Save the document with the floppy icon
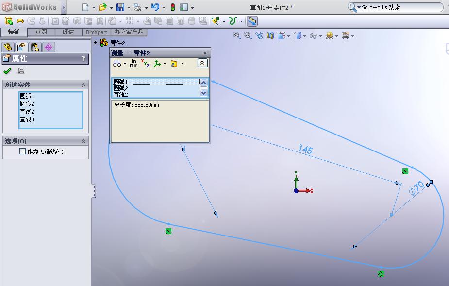The image size is (449, 286). click(x=120, y=7)
